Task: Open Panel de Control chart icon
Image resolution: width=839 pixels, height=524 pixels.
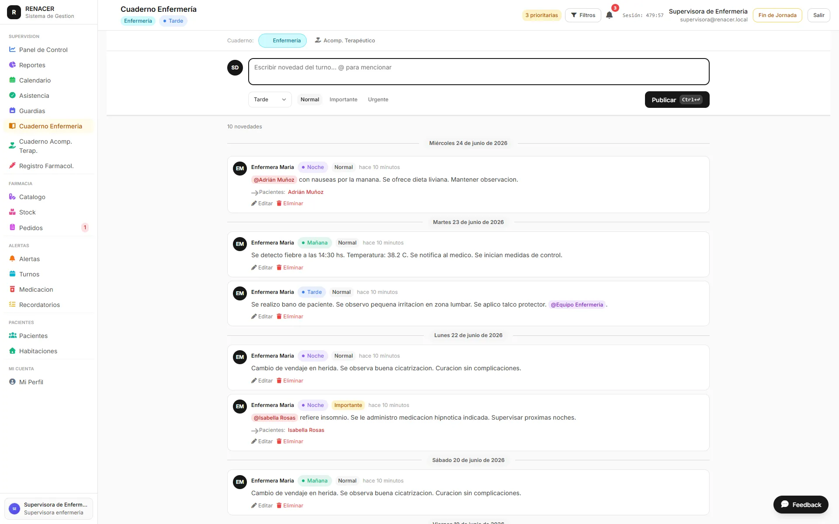Action: coord(12,49)
